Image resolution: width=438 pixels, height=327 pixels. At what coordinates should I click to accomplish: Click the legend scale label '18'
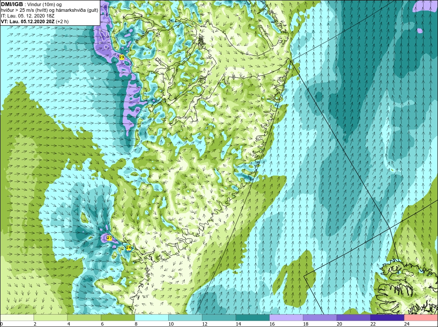(306, 324)
